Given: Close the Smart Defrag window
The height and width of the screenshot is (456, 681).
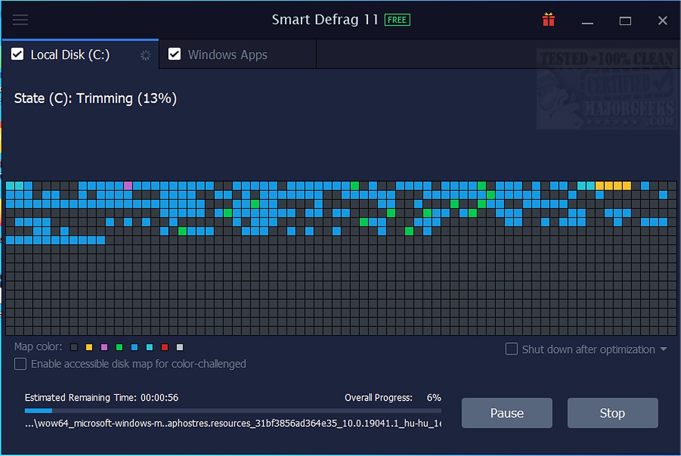Looking at the screenshot, I should click(663, 20).
